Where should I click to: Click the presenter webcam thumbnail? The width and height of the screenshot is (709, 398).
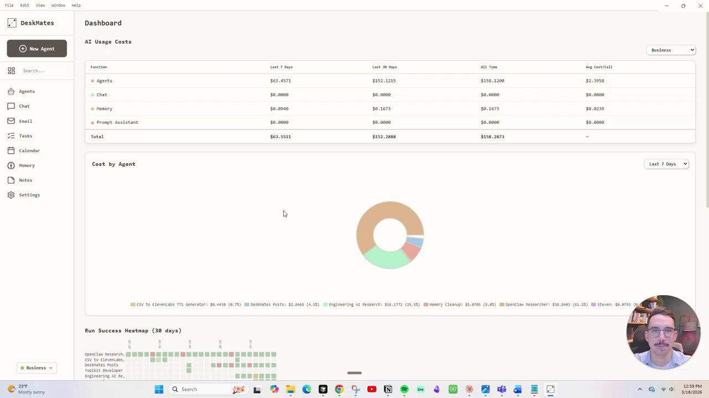coord(662,332)
